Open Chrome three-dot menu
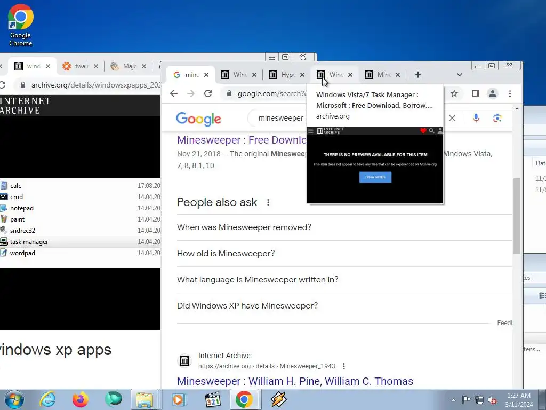The image size is (546, 410). pos(510,93)
